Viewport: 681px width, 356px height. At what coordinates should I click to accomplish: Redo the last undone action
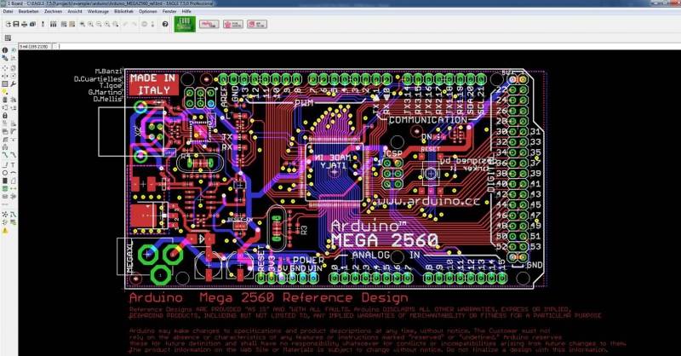pos(134,25)
